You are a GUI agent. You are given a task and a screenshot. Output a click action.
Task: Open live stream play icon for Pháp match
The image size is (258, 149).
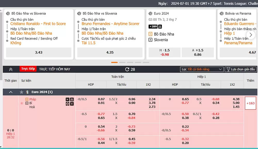68,99
